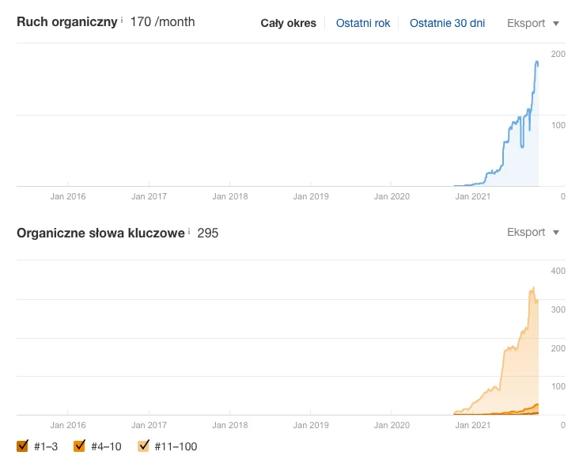Click the arrow beside the top Eksport
579x463 pixels.
pos(556,24)
